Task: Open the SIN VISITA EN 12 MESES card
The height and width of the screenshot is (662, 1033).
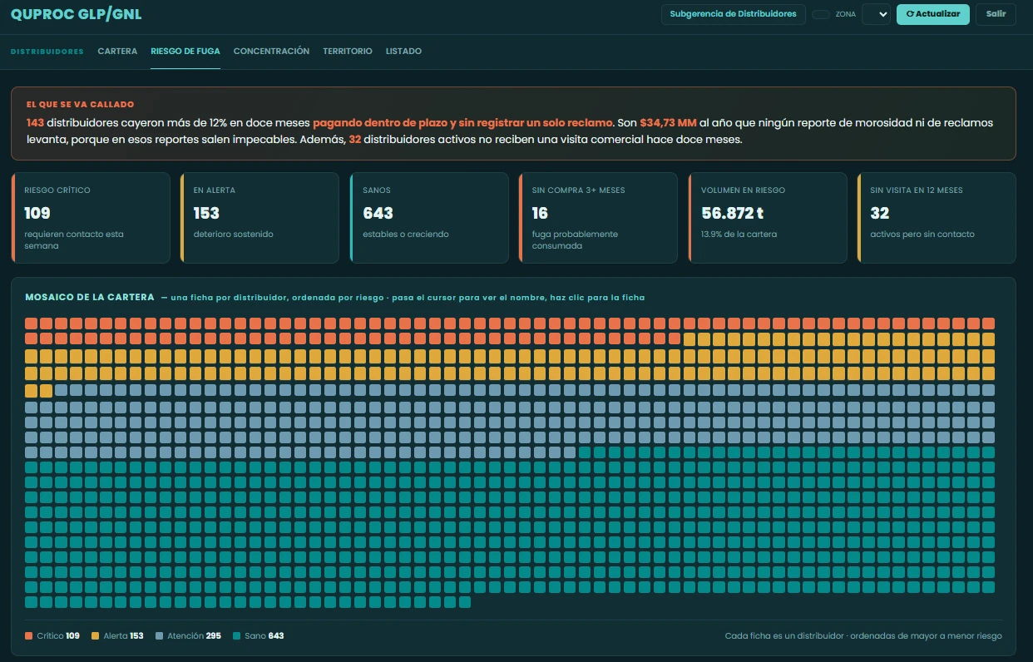Action: 937,218
